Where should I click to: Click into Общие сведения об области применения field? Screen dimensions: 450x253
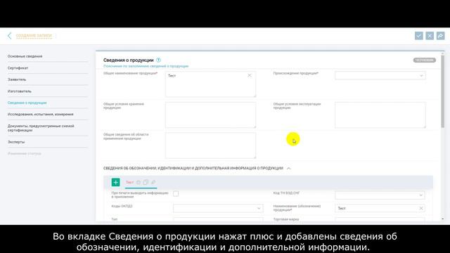(x=210, y=145)
